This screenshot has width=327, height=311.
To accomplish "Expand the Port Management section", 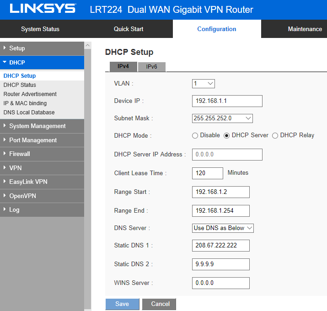I will click(x=42, y=140).
